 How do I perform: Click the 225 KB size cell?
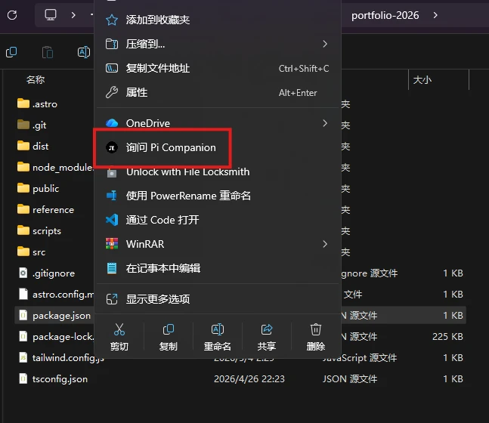coord(447,337)
